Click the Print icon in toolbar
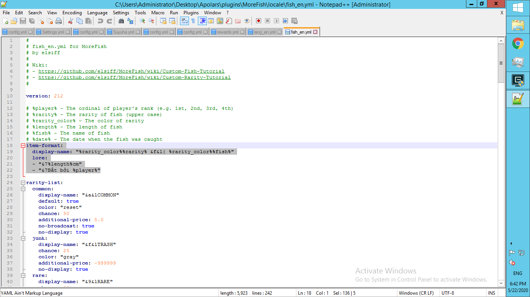The width and height of the screenshot is (530, 297). (x=59, y=21)
